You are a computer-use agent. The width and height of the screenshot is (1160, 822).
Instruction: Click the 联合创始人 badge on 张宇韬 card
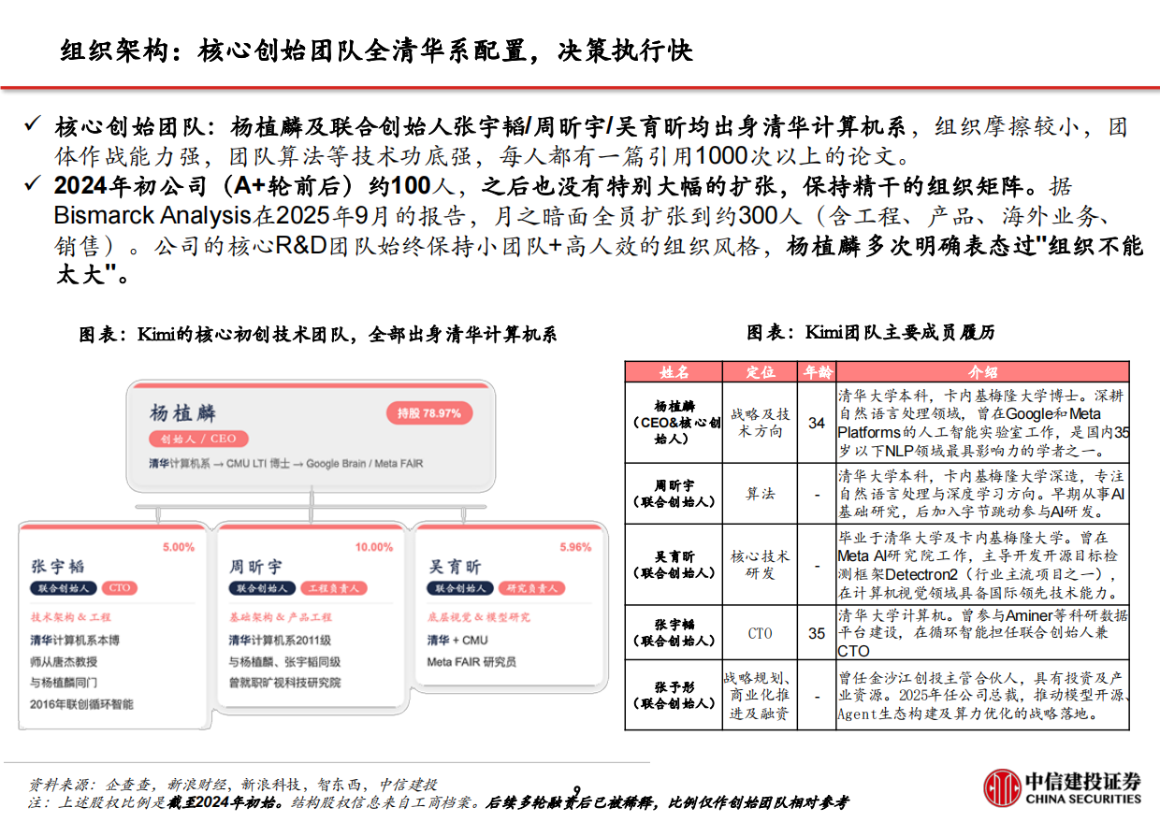[x=63, y=588]
